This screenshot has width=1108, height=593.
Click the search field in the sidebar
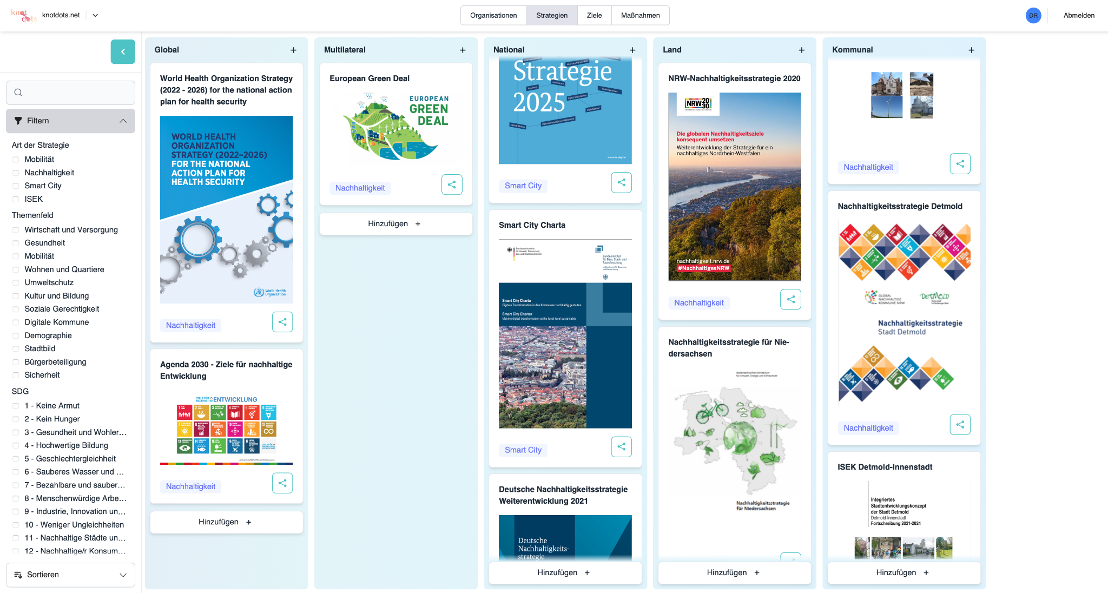point(70,93)
